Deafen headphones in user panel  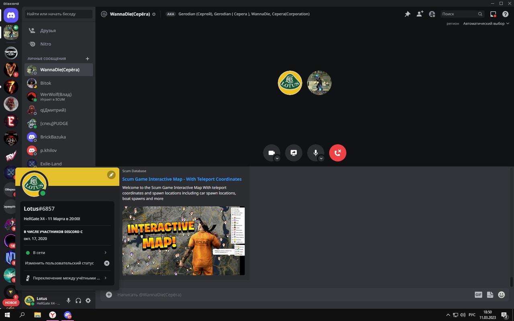[78, 301]
